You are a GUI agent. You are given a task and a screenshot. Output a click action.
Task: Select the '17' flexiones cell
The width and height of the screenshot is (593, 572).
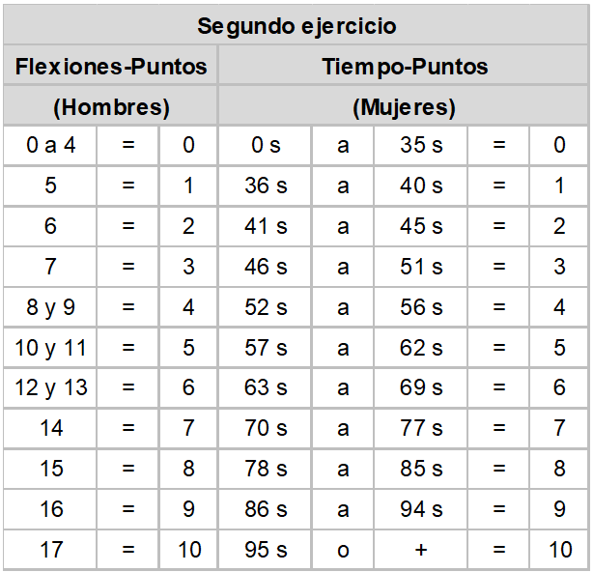coord(50,550)
